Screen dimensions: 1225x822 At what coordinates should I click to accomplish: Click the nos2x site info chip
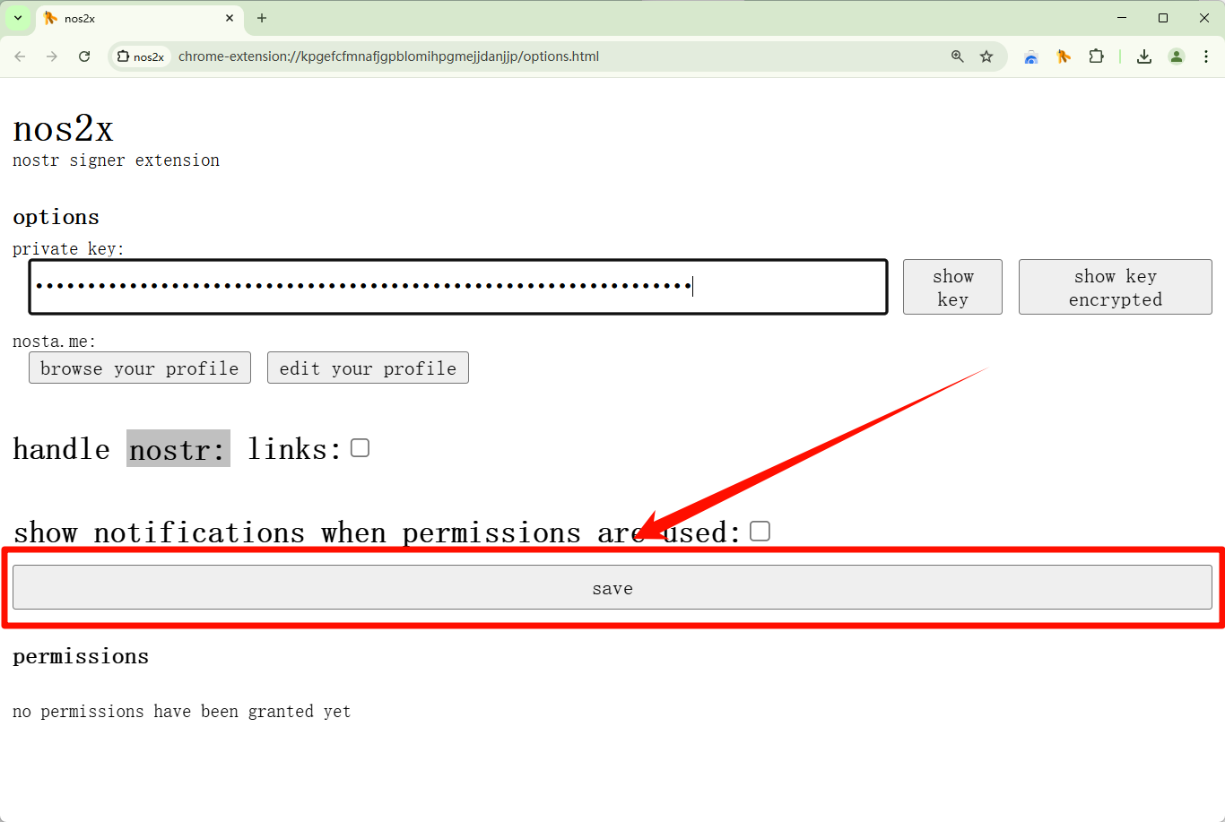click(141, 56)
